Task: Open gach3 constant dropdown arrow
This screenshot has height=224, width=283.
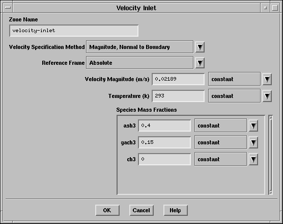Action: coord(253,142)
